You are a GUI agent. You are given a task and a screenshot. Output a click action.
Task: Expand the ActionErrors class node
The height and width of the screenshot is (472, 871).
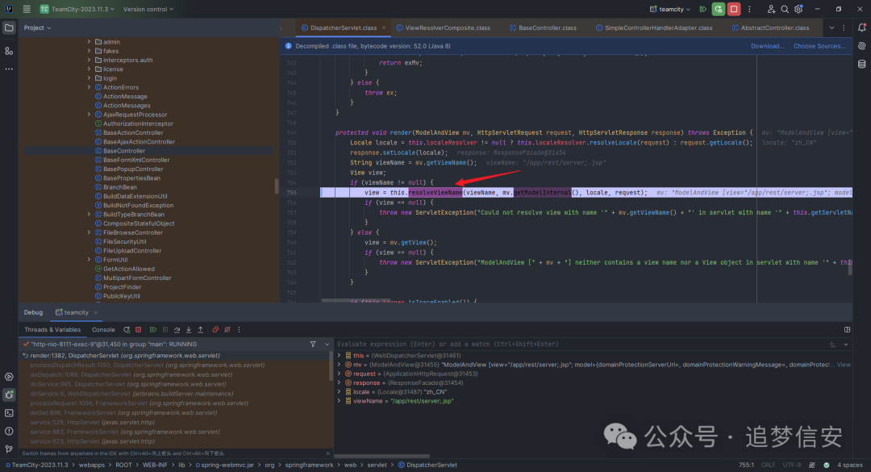point(89,87)
